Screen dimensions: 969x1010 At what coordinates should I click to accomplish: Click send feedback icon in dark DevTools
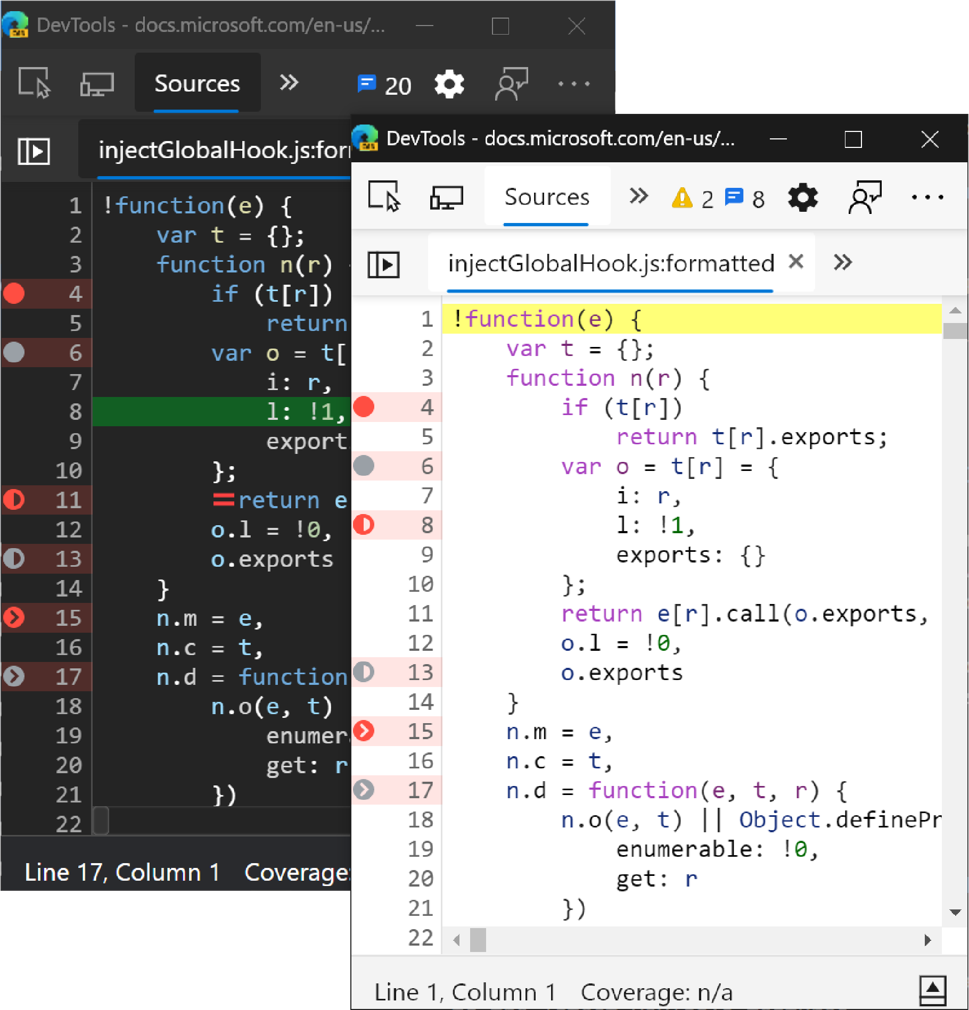pos(511,84)
